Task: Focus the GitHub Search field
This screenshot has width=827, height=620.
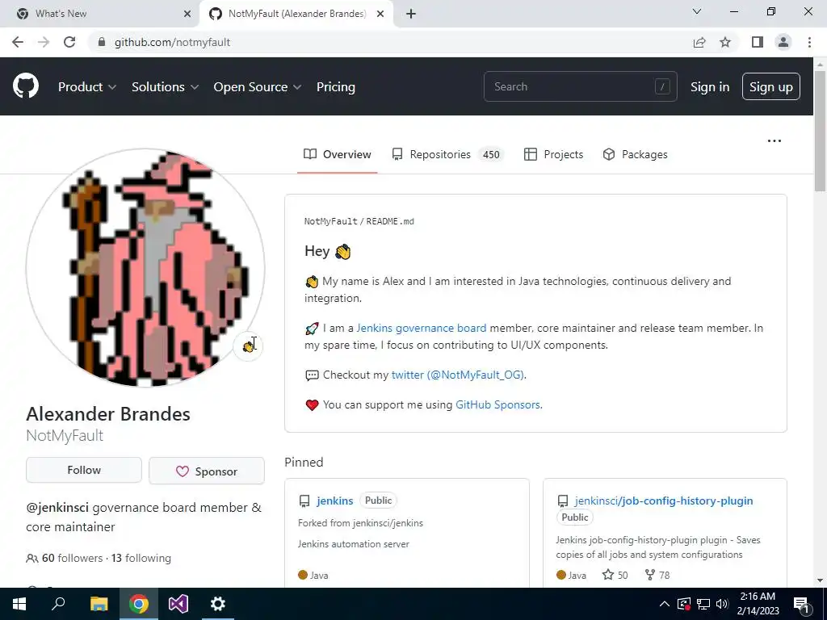Action: click(580, 86)
